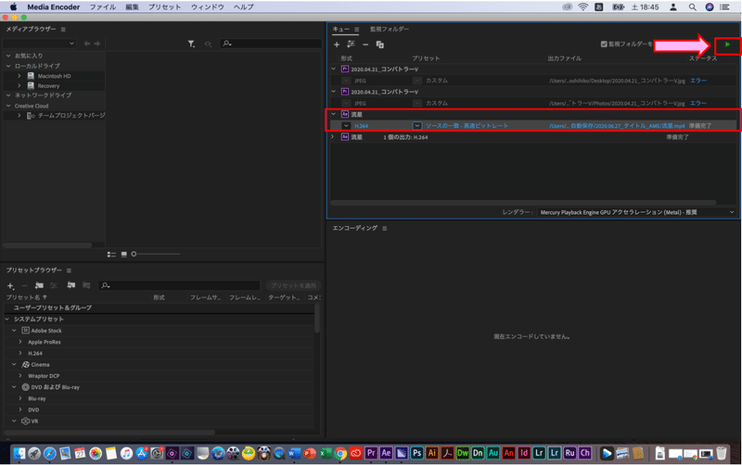Open the ファイル menu
Screen dimensions: 742x465
(103, 7)
